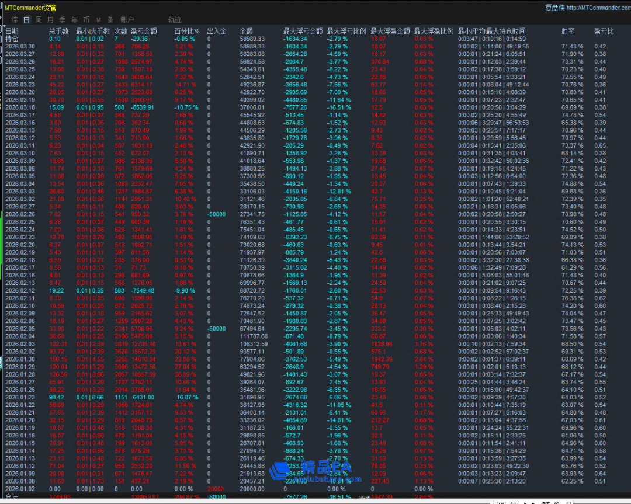
Task: Select the 2026.03.18 loss row
Action: pos(20,107)
